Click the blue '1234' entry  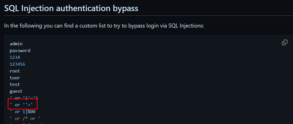(x=15, y=57)
